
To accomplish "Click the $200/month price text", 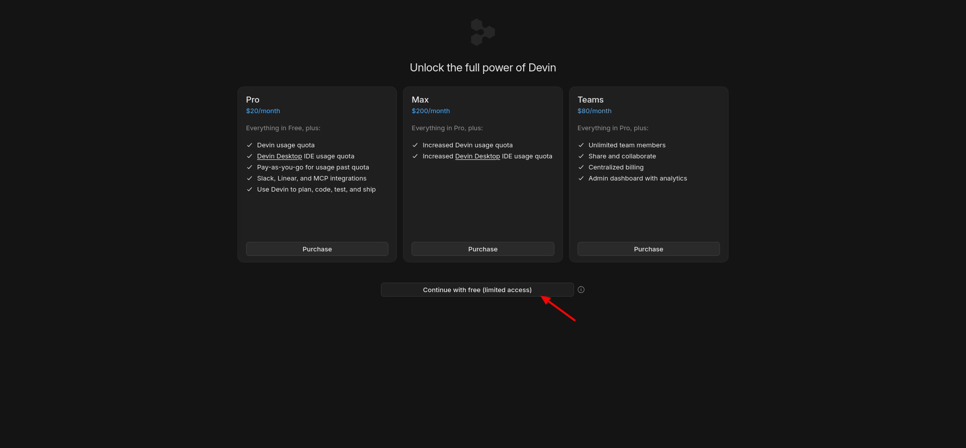I will point(431,111).
